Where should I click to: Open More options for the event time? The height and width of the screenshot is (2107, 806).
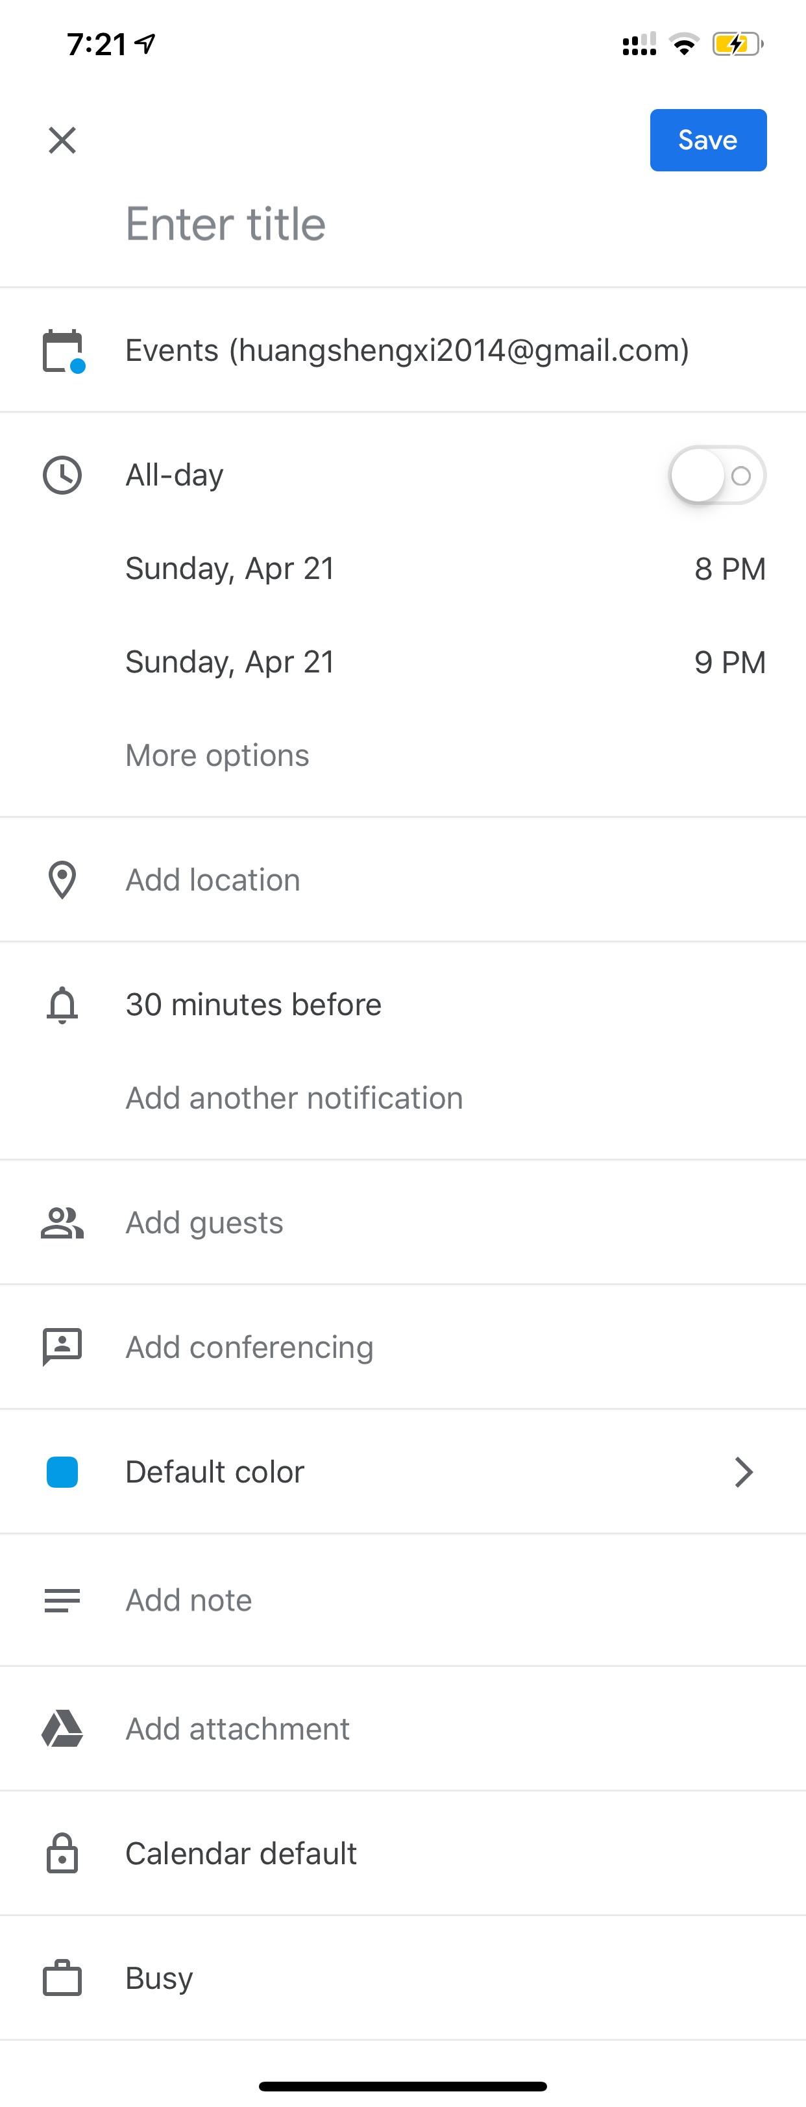217,755
